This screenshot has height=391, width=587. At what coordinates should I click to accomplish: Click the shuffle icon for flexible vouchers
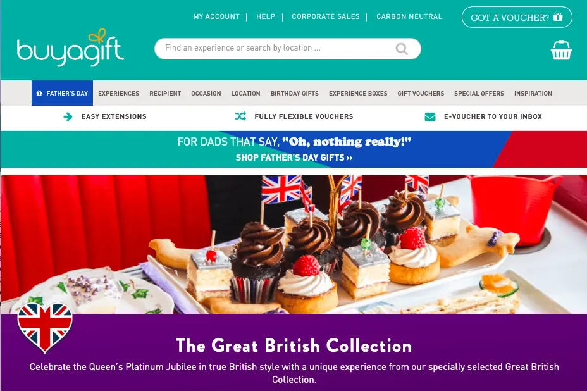click(x=240, y=116)
